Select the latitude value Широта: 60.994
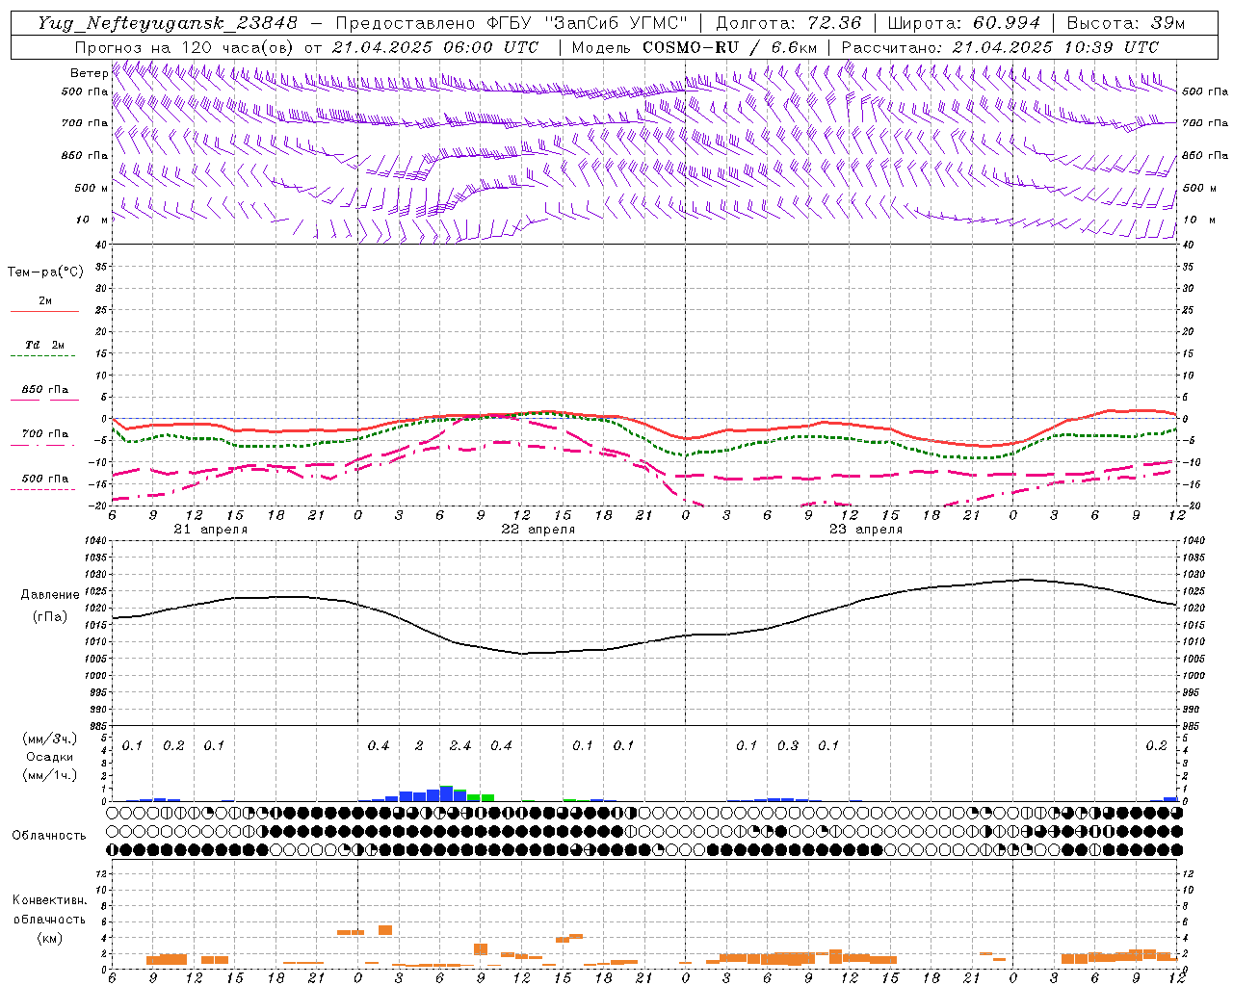 [x=964, y=23]
